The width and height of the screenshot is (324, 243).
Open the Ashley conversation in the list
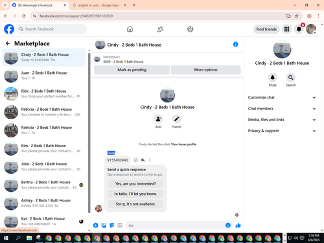coord(44,203)
